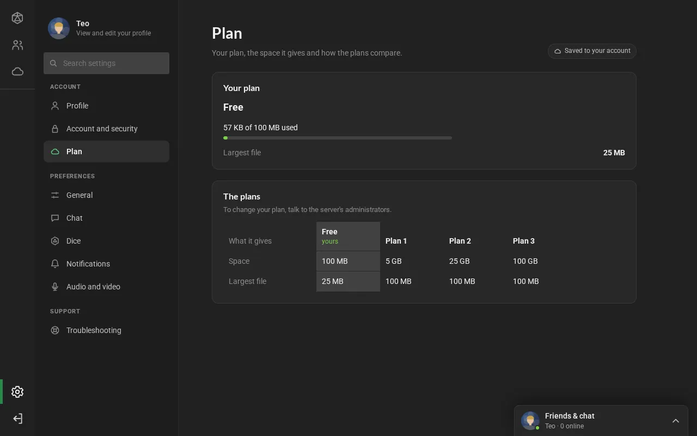Open the Troubleshooting support page
Image resolution: width=697 pixels, height=436 pixels.
point(106,330)
